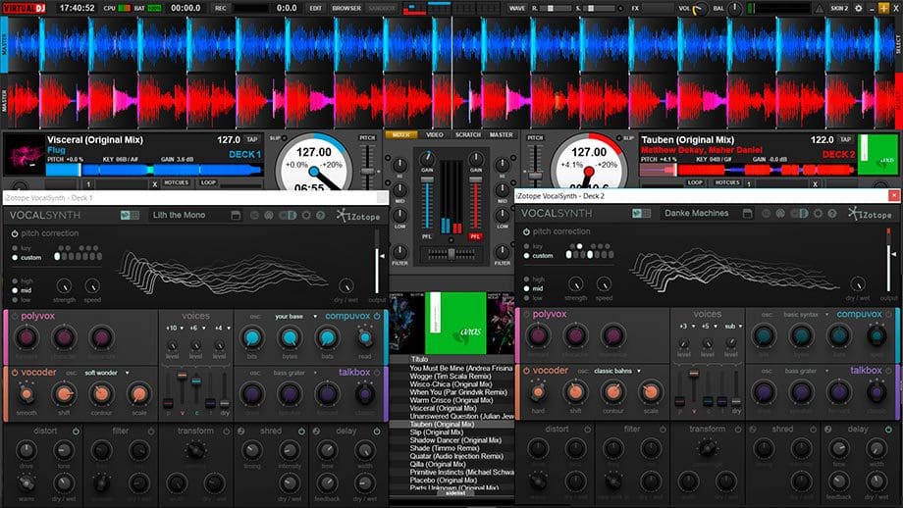Toggle Deck 1 pitch correction power
The image size is (903, 508).
point(15,233)
